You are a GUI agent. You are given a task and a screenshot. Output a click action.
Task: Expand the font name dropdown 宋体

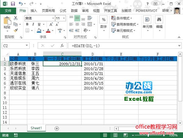pyautogui.click(x=53, y=18)
